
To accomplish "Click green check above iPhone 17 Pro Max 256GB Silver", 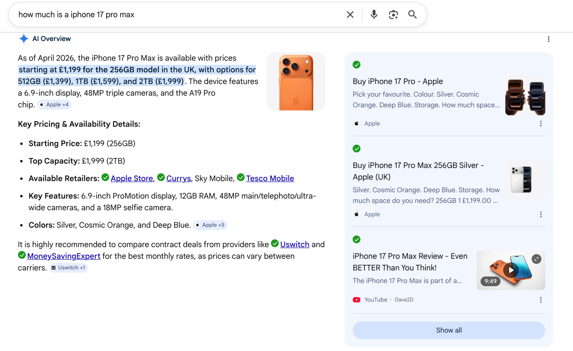I will click(x=357, y=149).
